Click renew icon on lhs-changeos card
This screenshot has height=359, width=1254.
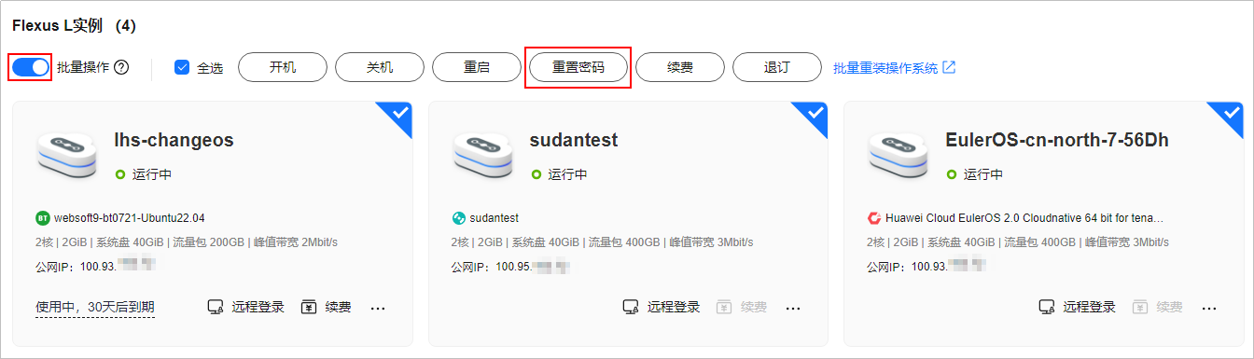[309, 307]
